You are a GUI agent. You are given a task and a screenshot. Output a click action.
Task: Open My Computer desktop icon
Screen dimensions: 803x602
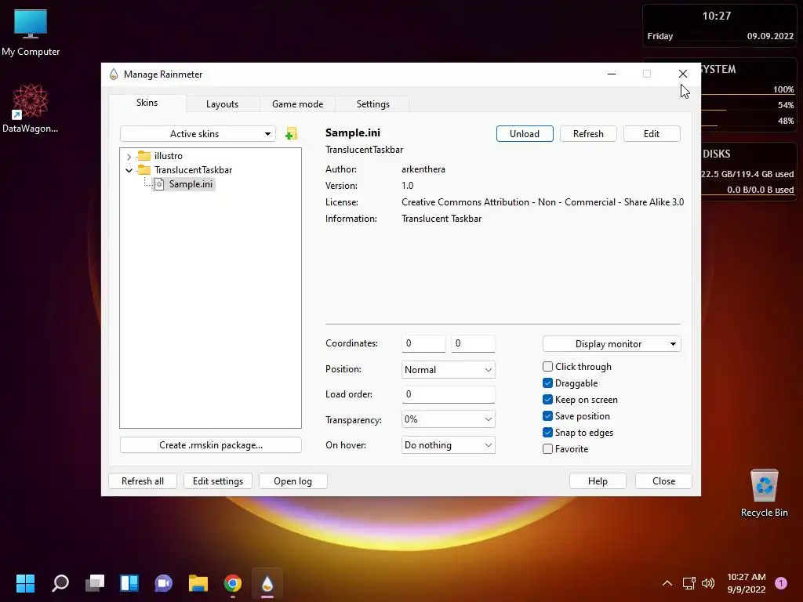(31, 33)
